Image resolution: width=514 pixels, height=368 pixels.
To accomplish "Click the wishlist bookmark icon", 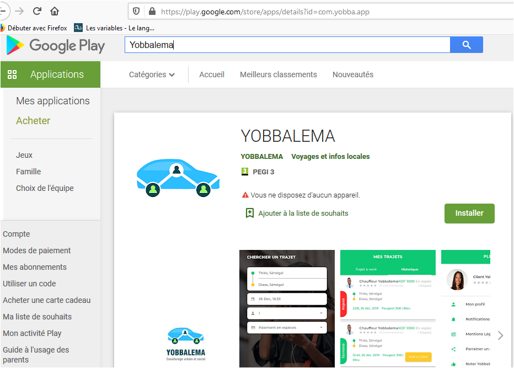I will tap(250, 213).
